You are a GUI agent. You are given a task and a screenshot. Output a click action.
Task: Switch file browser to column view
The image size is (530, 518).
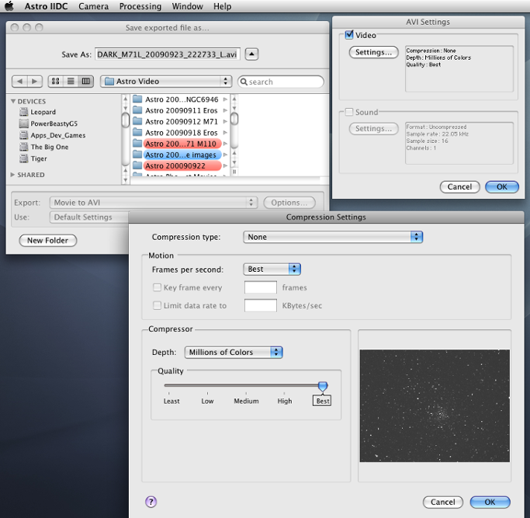pos(86,81)
